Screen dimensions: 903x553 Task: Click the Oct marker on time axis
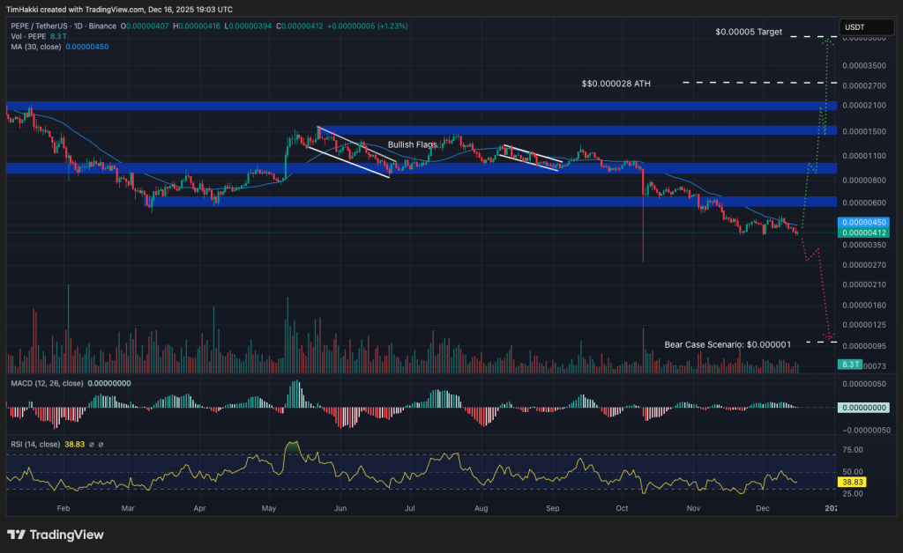(623, 508)
